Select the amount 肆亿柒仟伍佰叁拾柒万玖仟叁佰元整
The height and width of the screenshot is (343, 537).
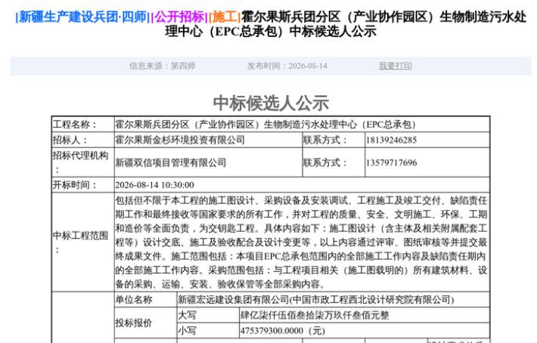coord(315,315)
